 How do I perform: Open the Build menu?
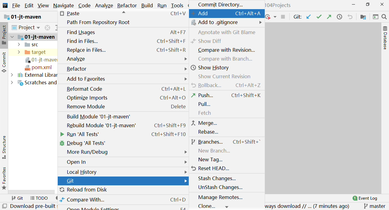pos(147,5)
